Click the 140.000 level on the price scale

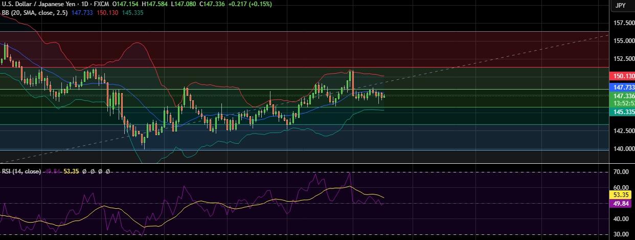coord(623,149)
